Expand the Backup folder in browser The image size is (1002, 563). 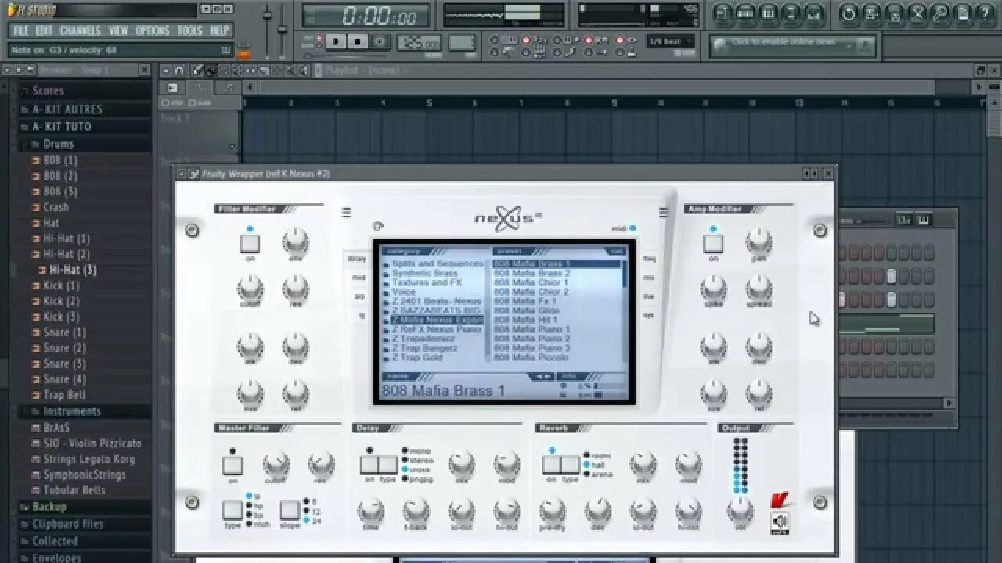[x=49, y=507]
